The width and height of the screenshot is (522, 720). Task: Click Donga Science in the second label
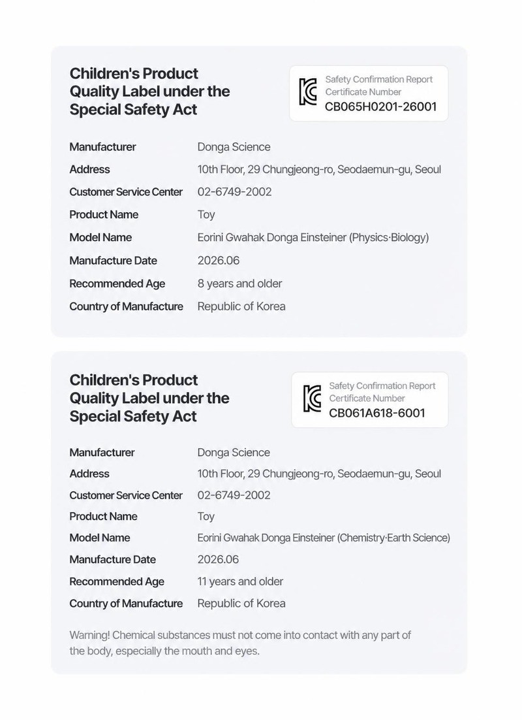234,452
